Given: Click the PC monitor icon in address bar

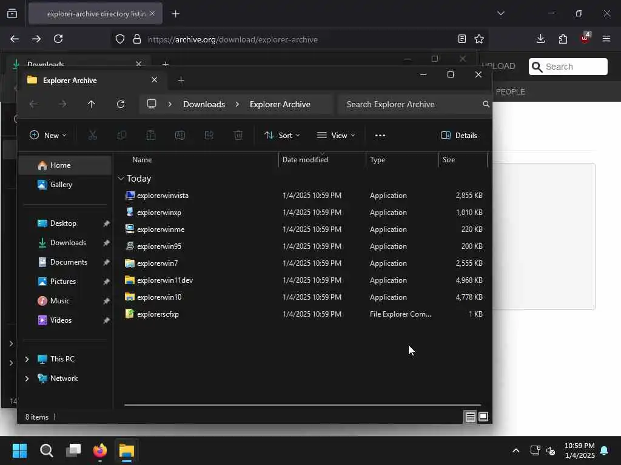Looking at the screenshot, I should (x=152, y=104).
